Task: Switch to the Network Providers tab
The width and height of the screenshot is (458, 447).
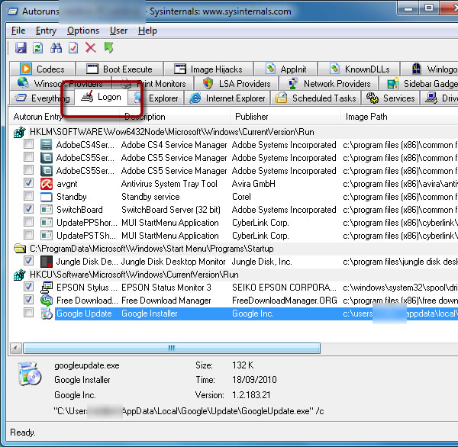Action: pyautogui.click(x=329, y=84)
